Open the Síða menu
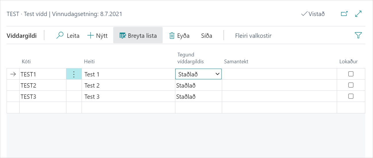This screenshot has height=158, width=373. pos(207,35)
